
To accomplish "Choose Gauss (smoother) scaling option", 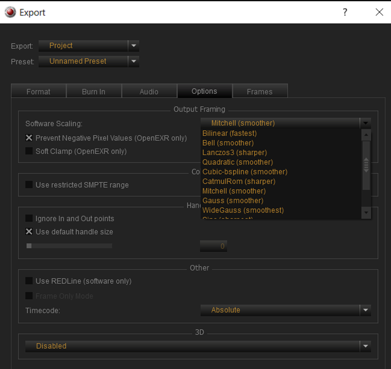I will coord(281,201).
